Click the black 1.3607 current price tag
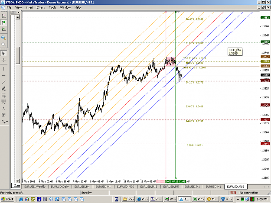Viewport: 271px width, 203px height. coord(265,75)
